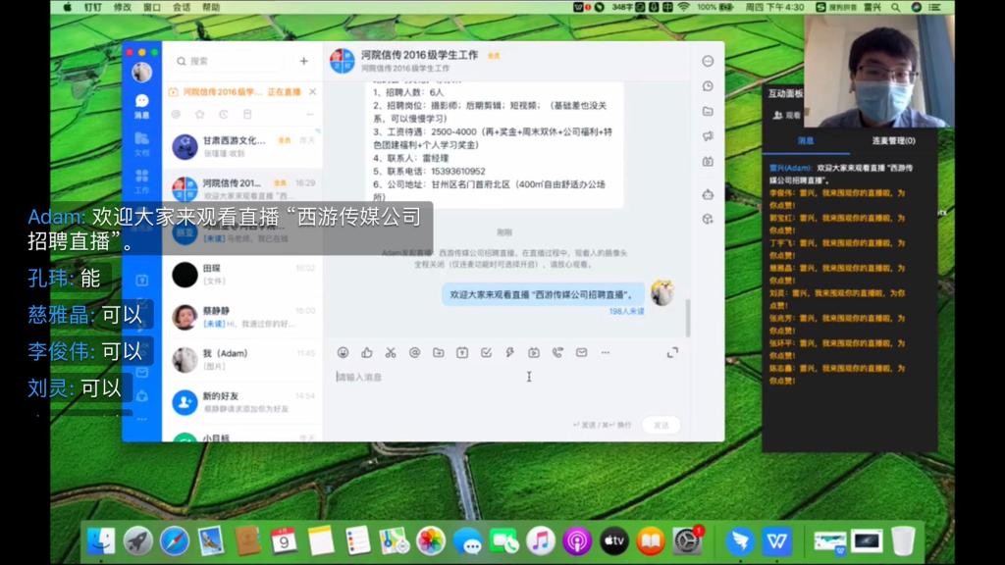Click the thumbs-up icon in message toolbar
The height and width of the screenshot is (565, 1005).
(366, 353)
